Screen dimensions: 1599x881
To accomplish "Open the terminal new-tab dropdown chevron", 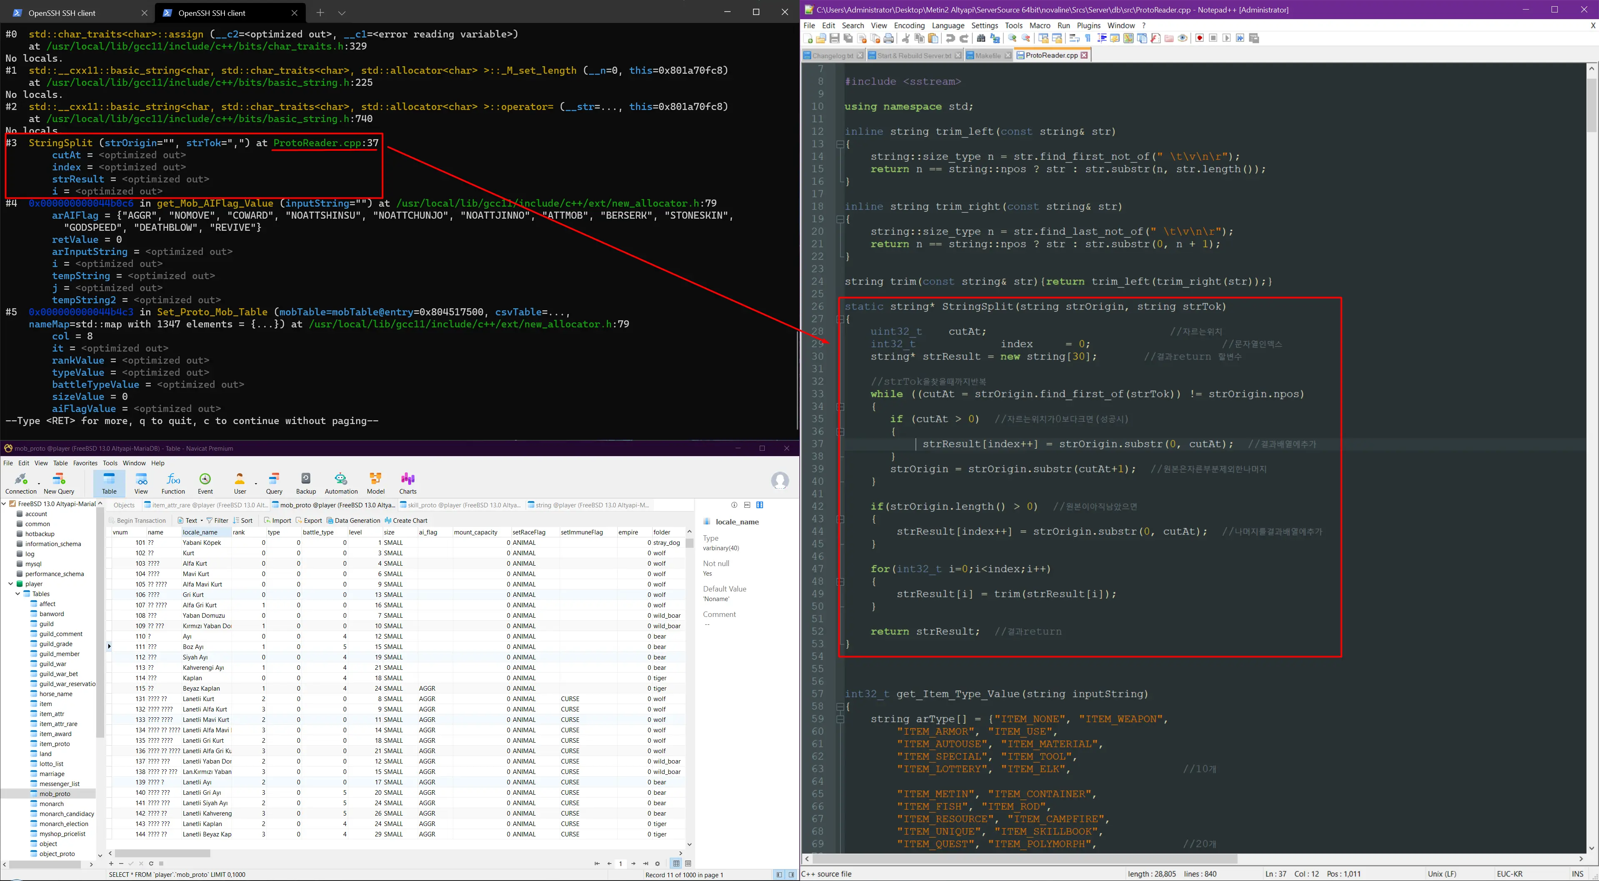I will [342, 12].
